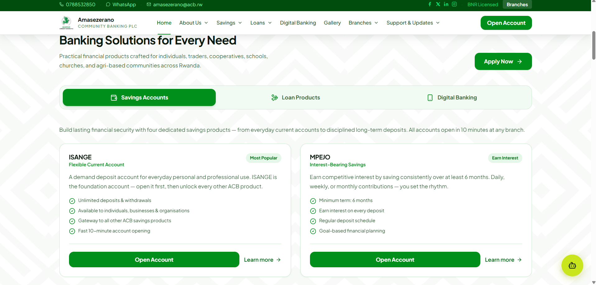Open Branches button in top bar
This screenshot has height=285, width=596.
coord(517,4)
